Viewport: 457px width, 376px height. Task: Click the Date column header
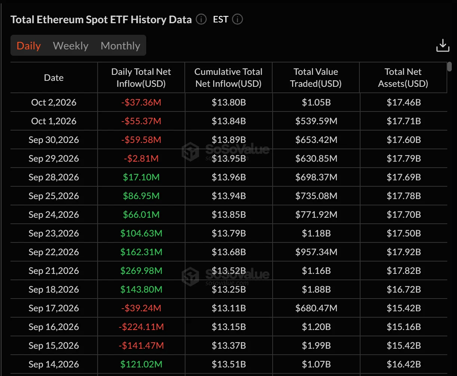point(54,77)
